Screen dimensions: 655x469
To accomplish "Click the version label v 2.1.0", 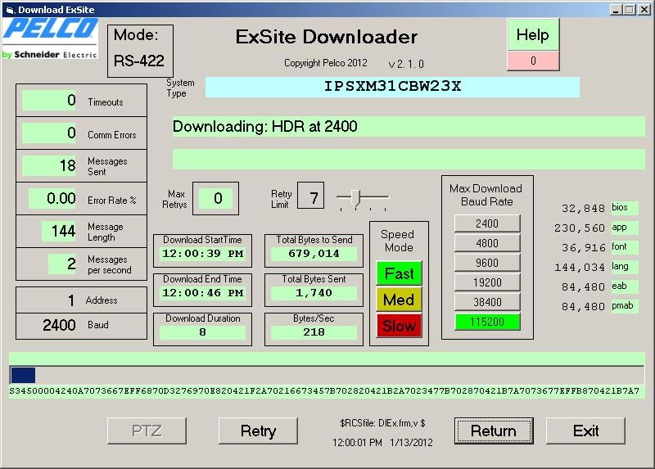I will click(406, 64).
